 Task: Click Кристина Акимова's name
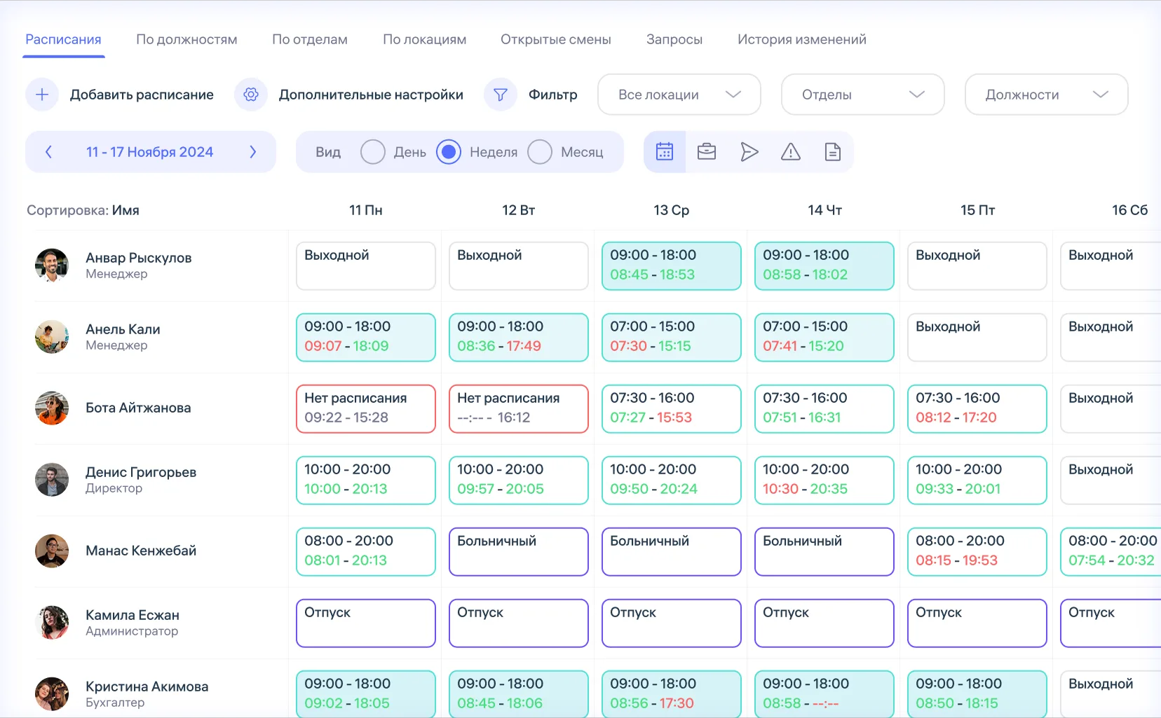click(147, 686)
